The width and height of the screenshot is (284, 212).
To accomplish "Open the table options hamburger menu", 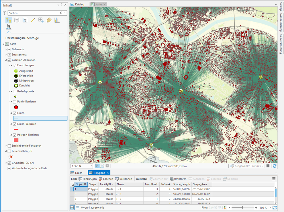I will (x=274, y=179).
